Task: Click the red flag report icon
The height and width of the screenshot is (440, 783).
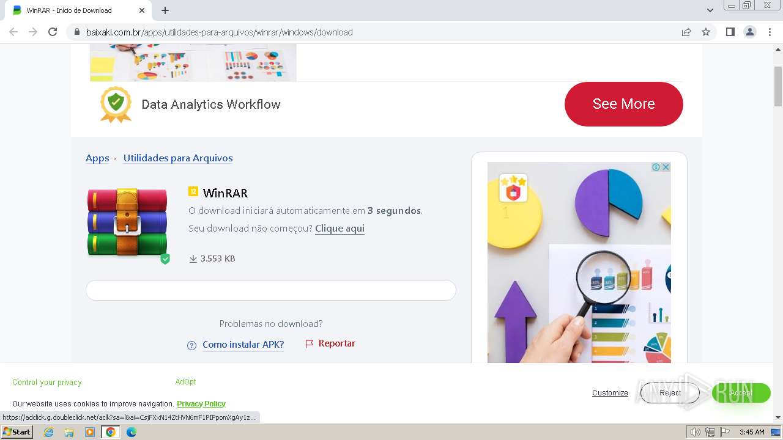Action: (x=310, y=344)
